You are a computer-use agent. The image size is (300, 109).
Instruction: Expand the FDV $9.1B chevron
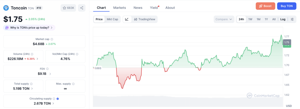pos(50,74)
